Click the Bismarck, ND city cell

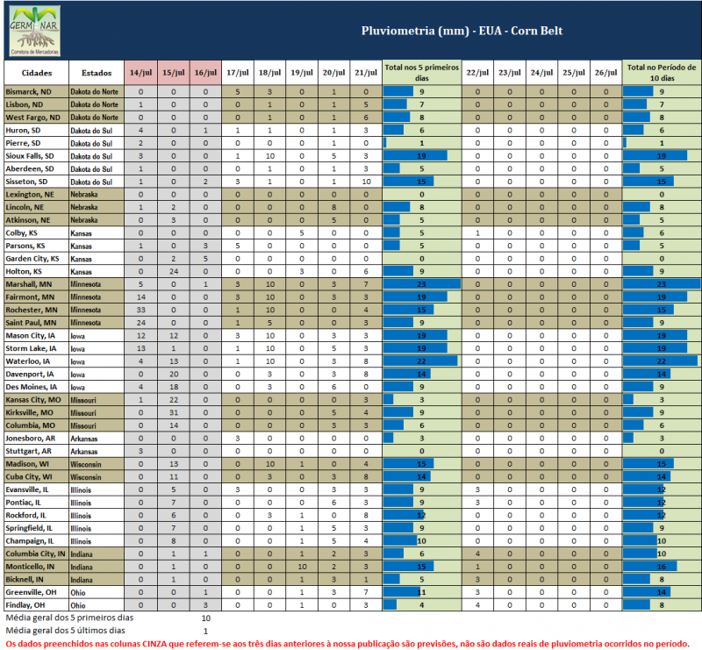coord(29,91)
